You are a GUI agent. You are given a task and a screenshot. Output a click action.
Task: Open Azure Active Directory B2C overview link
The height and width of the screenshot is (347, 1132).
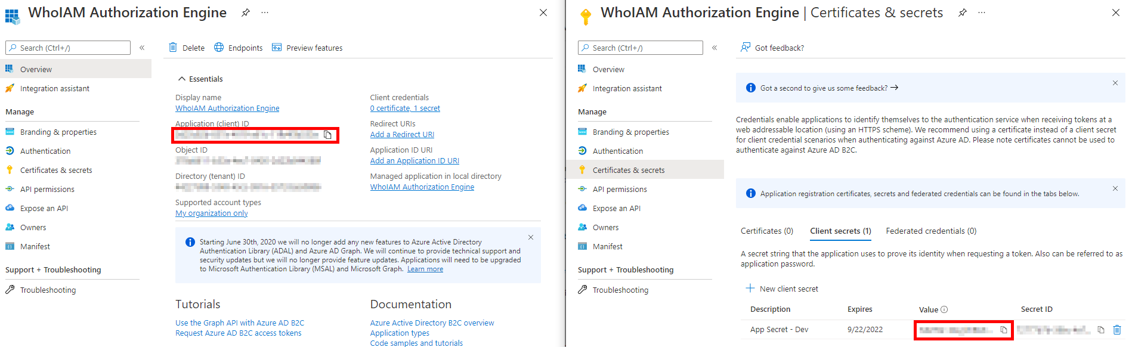432,323
